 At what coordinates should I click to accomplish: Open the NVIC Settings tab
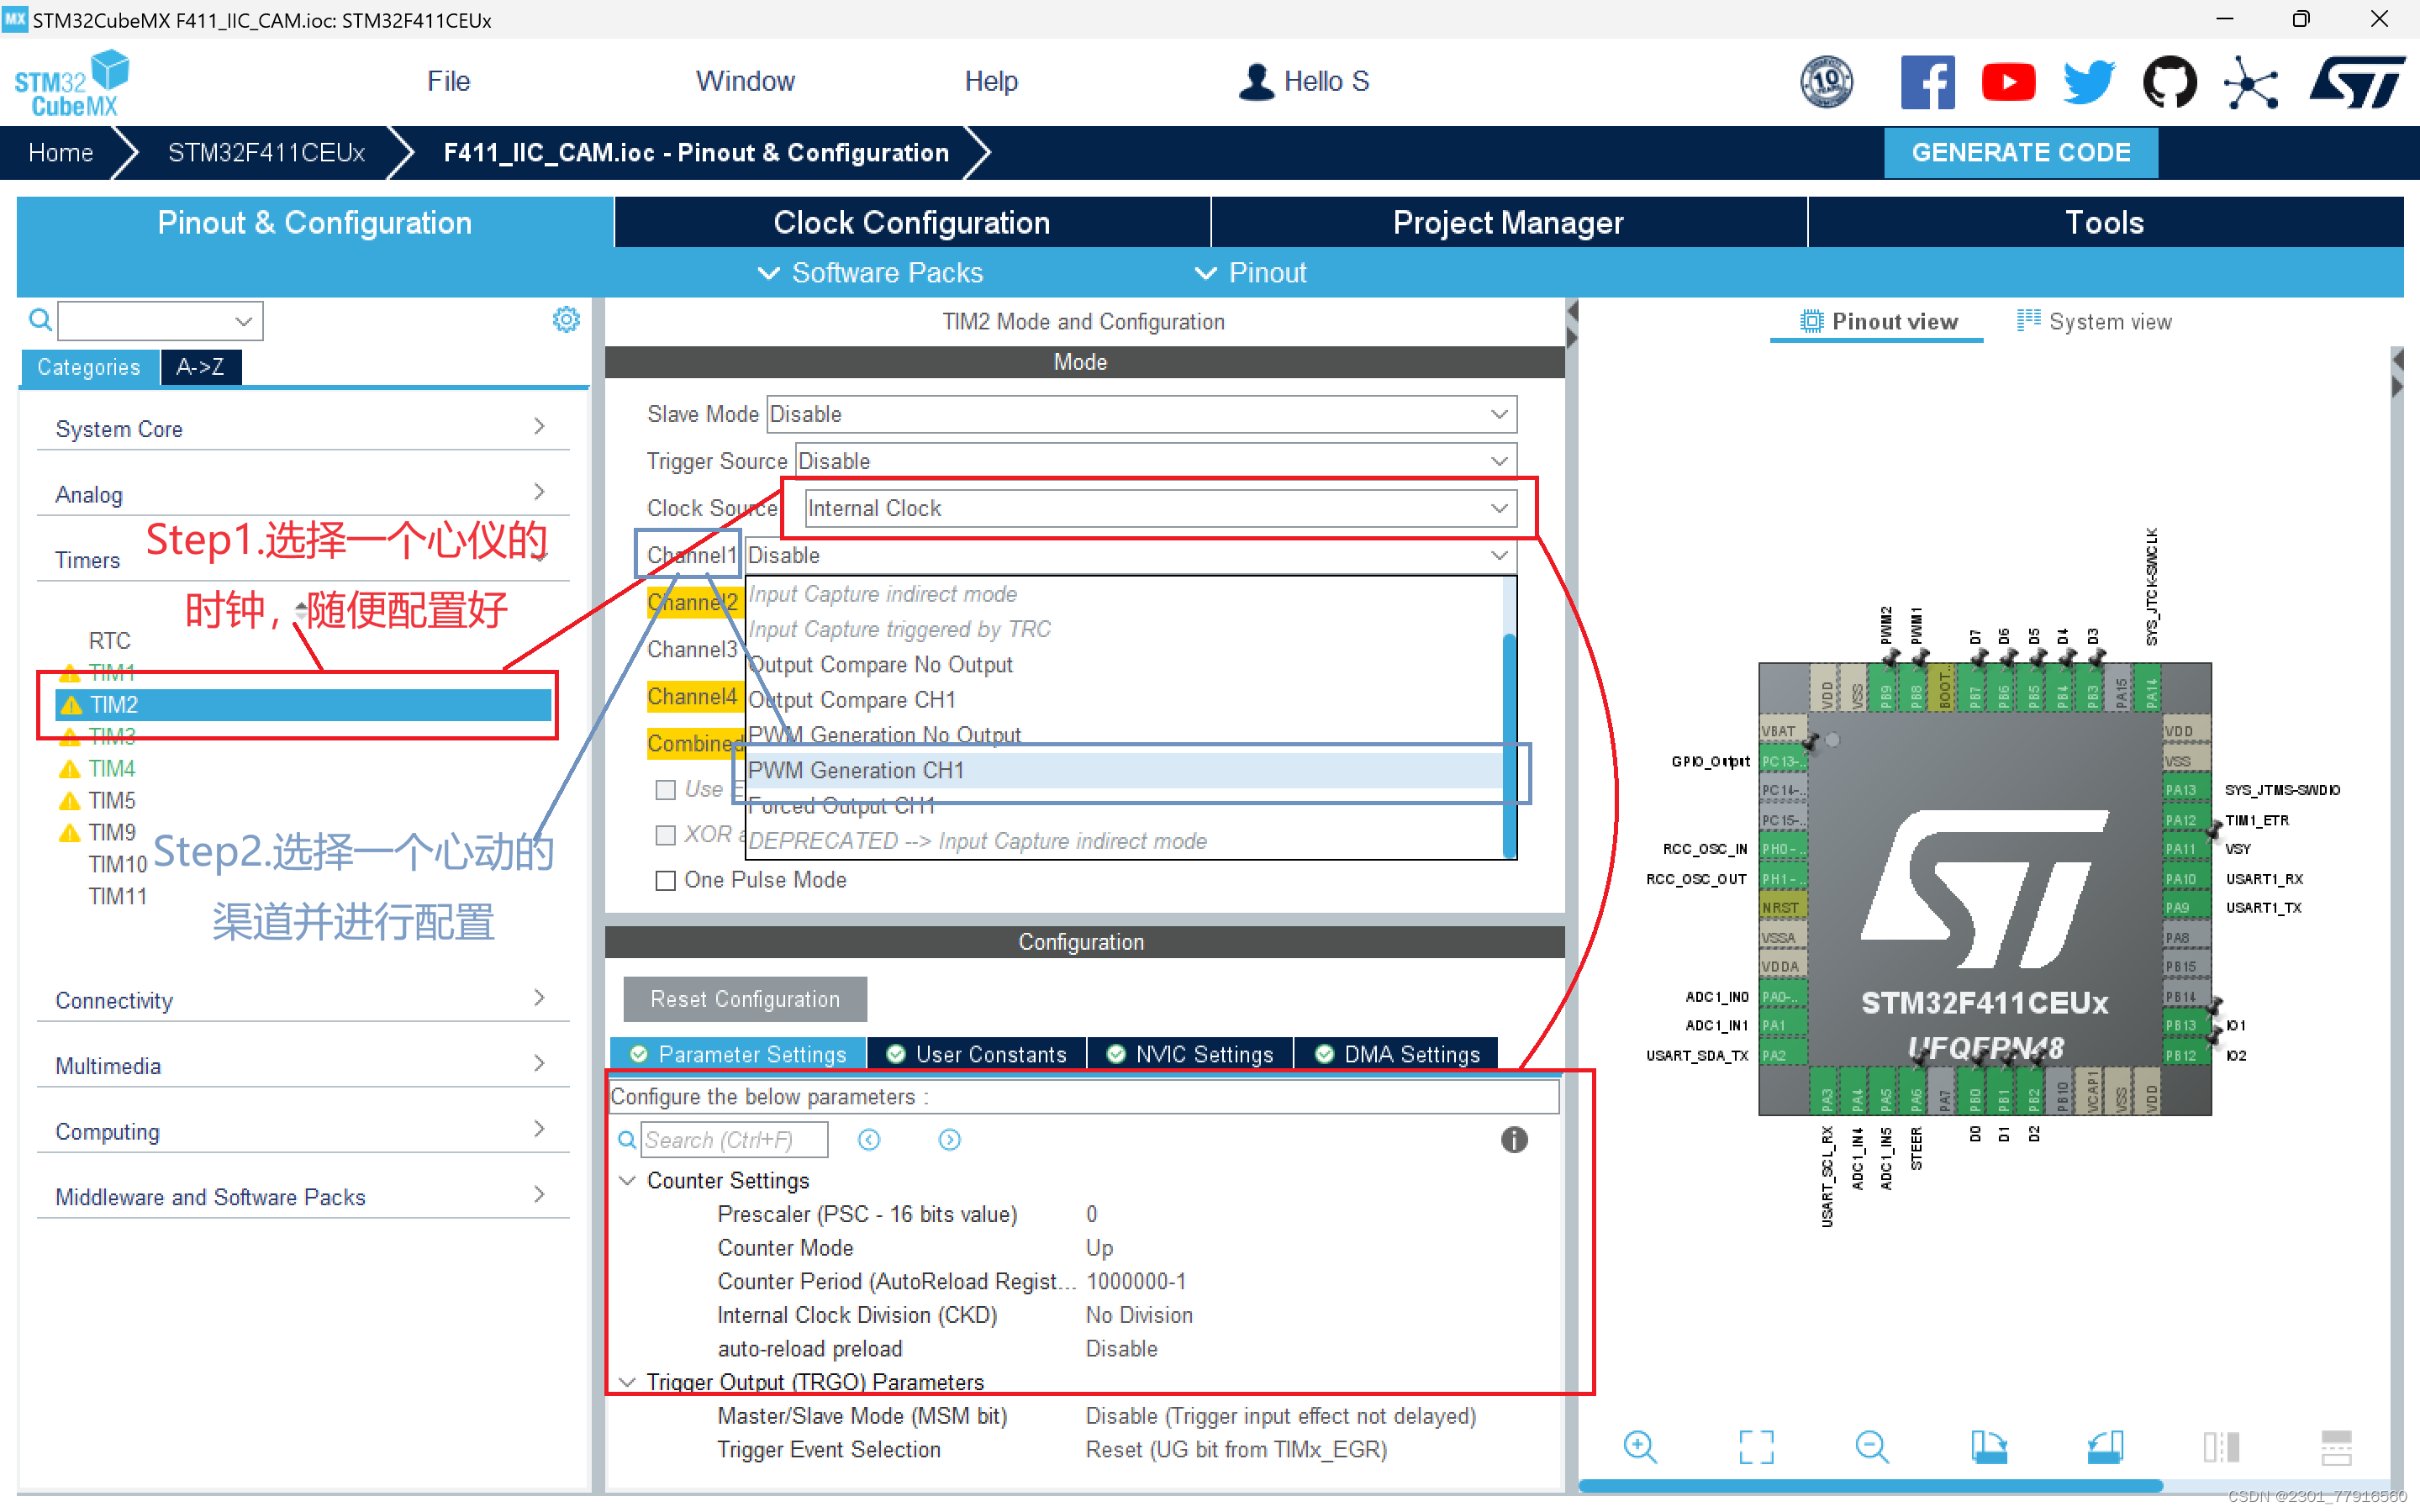point(1191,1054)
